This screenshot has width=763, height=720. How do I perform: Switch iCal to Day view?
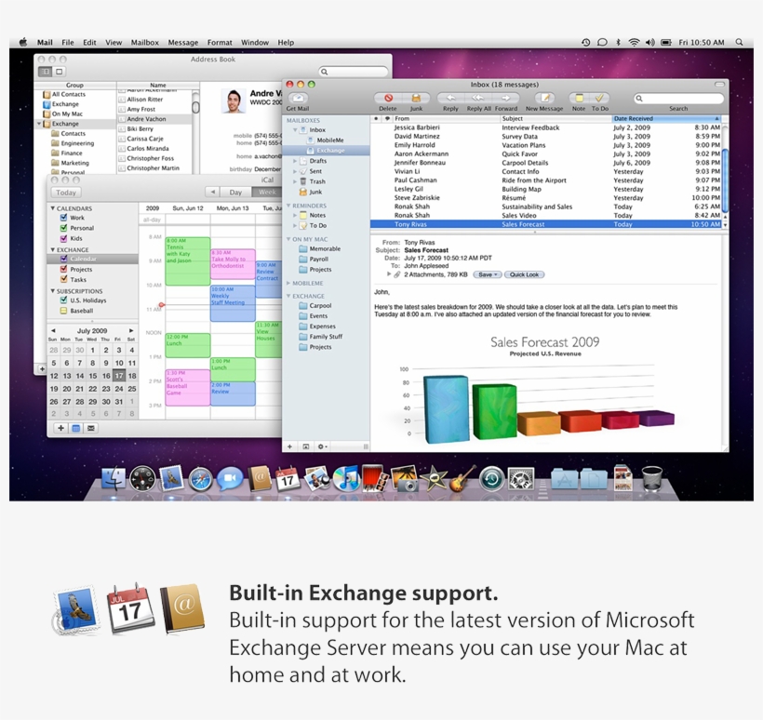(x=235, y=193)
